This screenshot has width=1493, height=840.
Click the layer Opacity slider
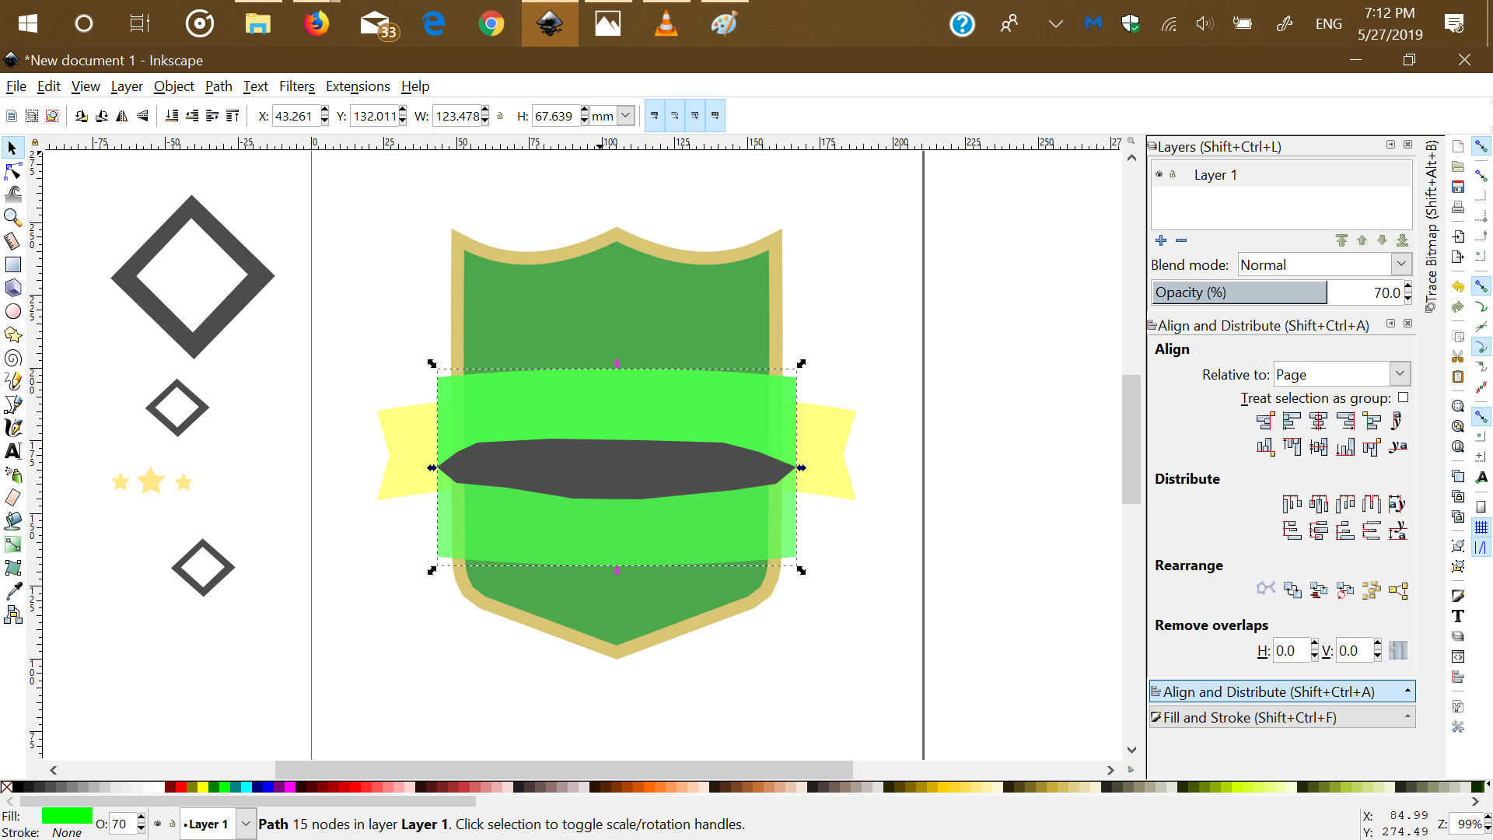click(x=1240, y=292)
